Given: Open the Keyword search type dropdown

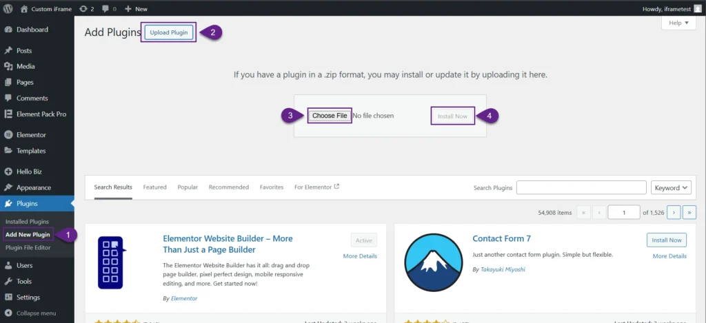Looking at the screenshot, I should [x=671, y=187].
